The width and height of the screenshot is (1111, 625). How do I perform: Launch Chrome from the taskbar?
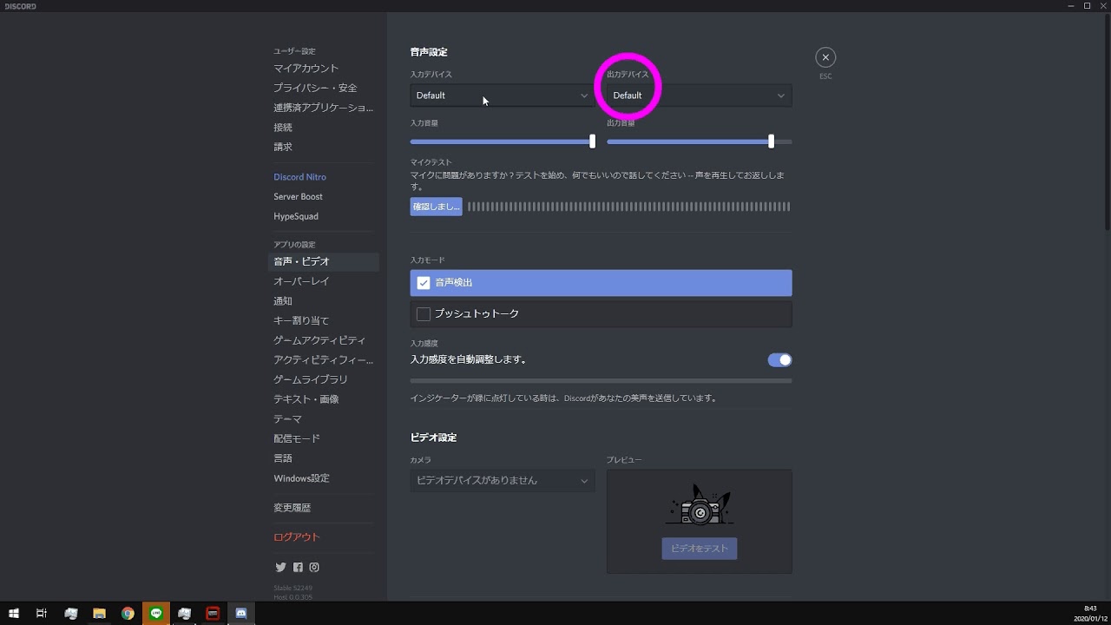(x=128, y=614)
